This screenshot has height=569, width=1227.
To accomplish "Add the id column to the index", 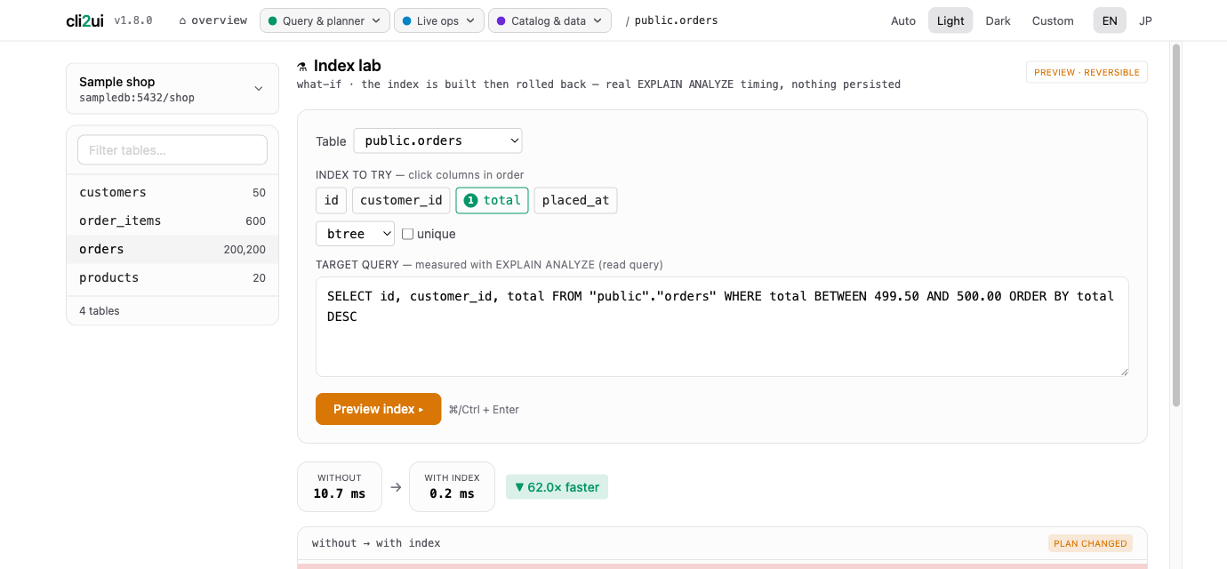I will pos(332,200).
